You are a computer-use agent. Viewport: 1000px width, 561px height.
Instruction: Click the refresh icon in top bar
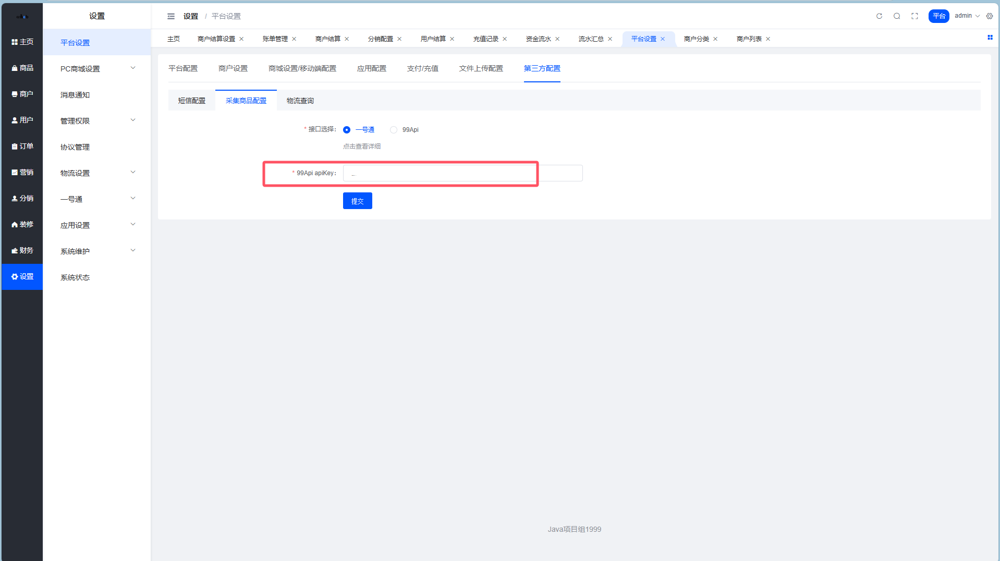pyautogui.click(x=879, y=16)
